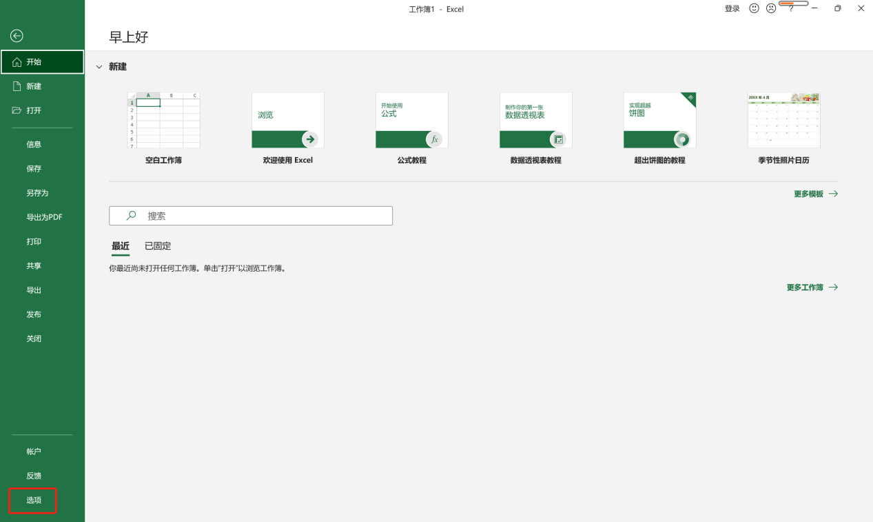The image size is (873, 522).
Task: Switch to the 已固定 tab
Action: [157, 245]
